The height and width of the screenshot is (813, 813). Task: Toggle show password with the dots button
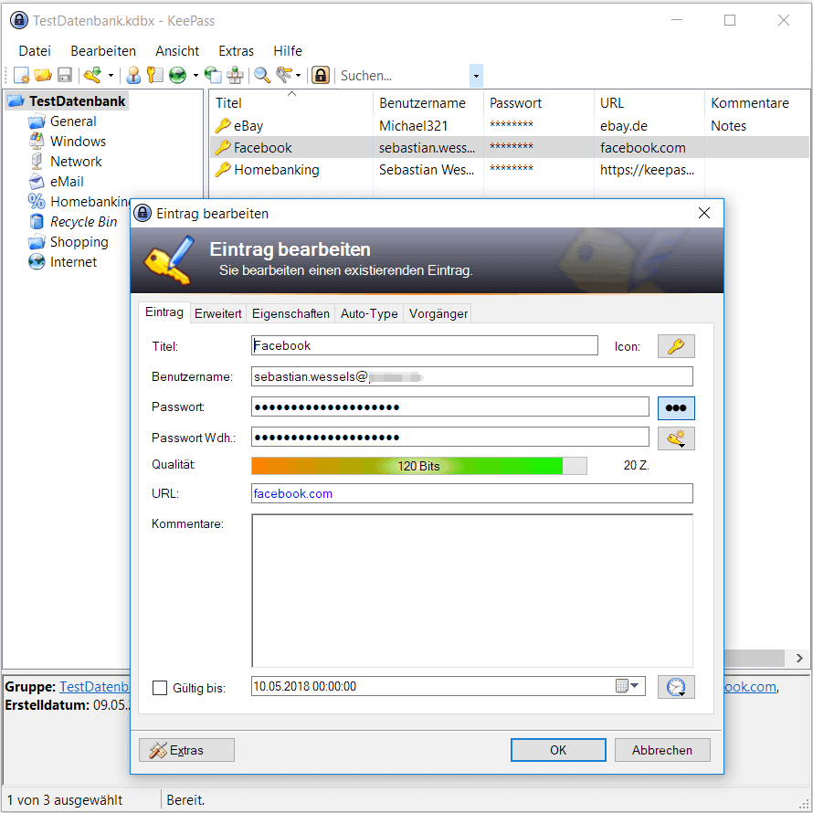(x=676, y=408)
